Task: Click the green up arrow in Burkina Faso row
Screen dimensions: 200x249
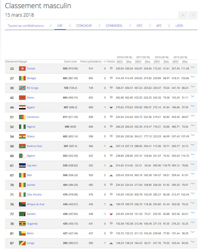Action: [x=111, y=146]
